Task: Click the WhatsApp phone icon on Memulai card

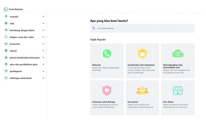Action: click(107, 54)
